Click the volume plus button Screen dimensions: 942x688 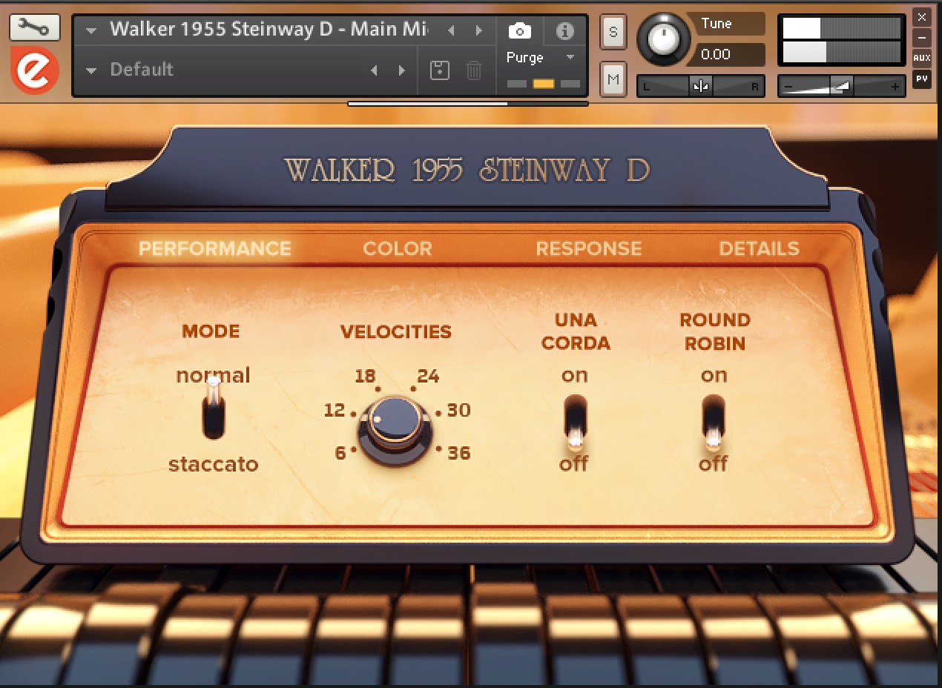pos(896,87)
